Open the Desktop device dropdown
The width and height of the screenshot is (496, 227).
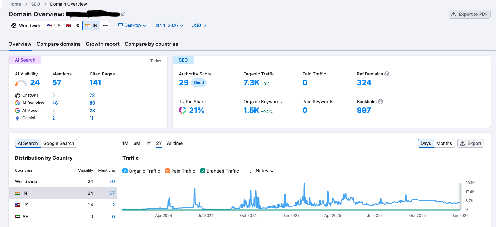click(132, 25)
